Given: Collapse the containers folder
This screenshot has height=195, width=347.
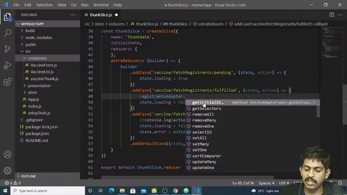Looking at the screenshot, I should pos(48,58).
